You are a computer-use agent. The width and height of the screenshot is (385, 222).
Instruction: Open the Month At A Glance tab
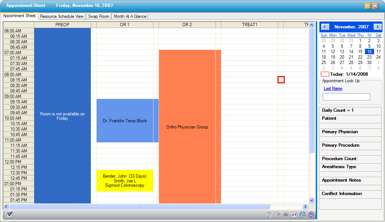130,16
